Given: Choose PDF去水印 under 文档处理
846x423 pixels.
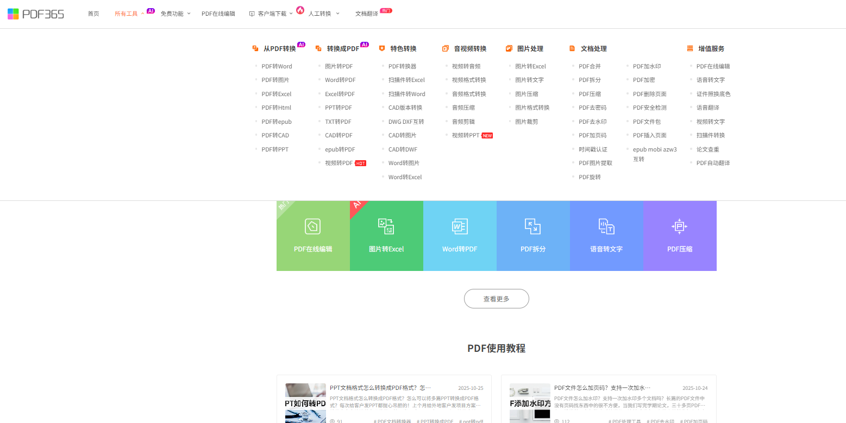Looking at the screenshot, I should click(592, 122).
